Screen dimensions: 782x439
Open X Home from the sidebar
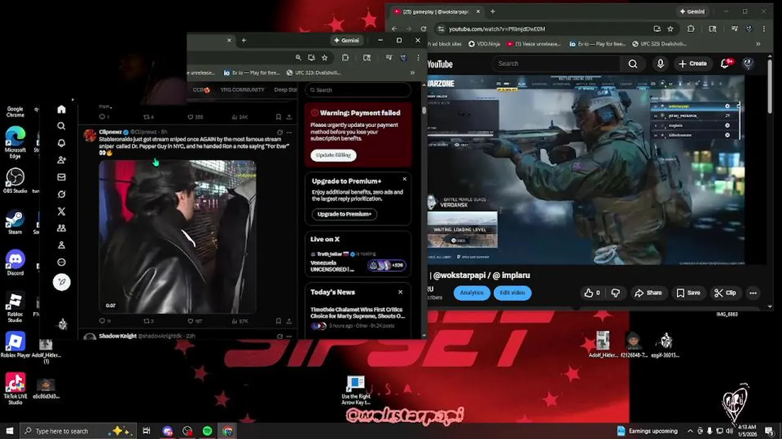[61, 109]
